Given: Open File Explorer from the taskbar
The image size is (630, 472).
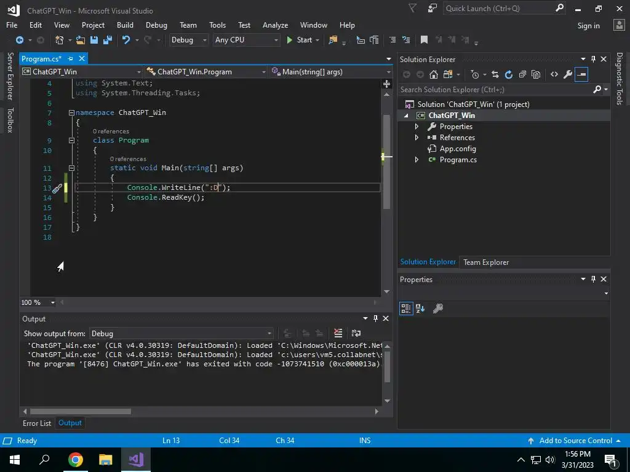Looking at the screenshot, I should tap(106, 460).
